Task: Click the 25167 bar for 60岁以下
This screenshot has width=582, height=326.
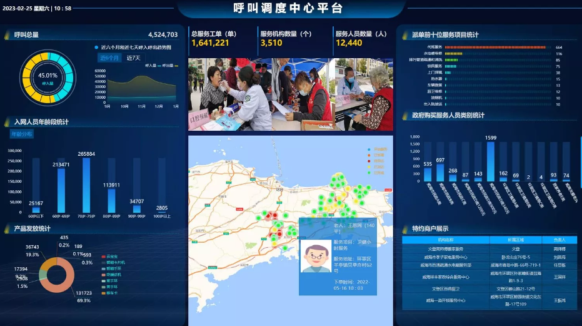Action: 36,210
